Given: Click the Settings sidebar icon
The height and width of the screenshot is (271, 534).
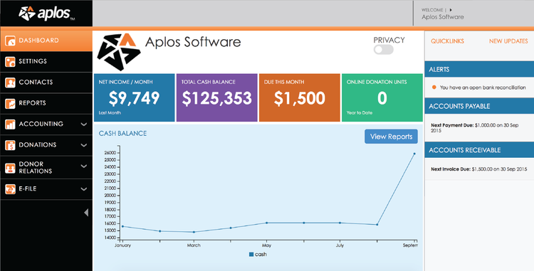Looking at the screenshot, I should 10,62.
